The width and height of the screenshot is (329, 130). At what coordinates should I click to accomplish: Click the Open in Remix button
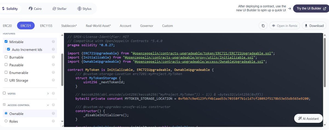(x=285, y=26)
